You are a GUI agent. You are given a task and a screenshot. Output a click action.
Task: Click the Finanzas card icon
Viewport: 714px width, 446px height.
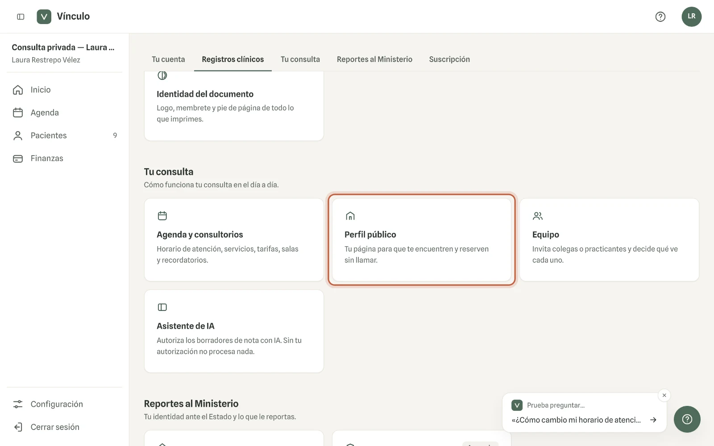[18, 158]
